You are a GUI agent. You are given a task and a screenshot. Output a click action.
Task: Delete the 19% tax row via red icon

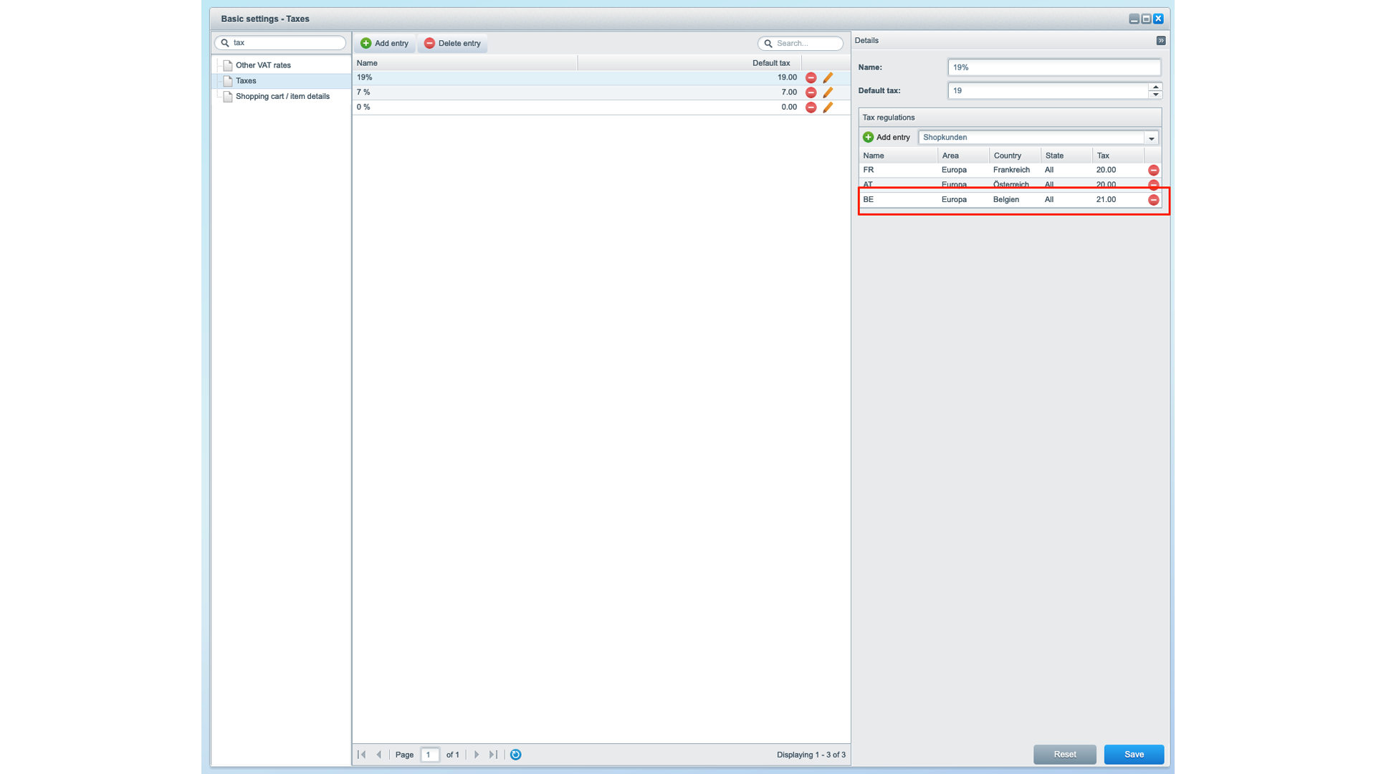point(811,77)
